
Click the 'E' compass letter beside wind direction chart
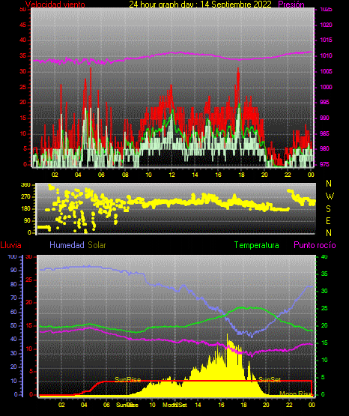(x=328, y=220)
